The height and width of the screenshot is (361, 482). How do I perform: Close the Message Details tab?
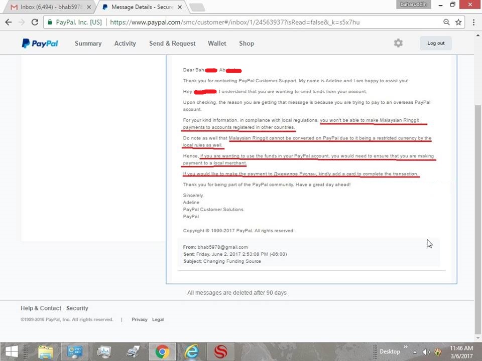coord(180,7)
